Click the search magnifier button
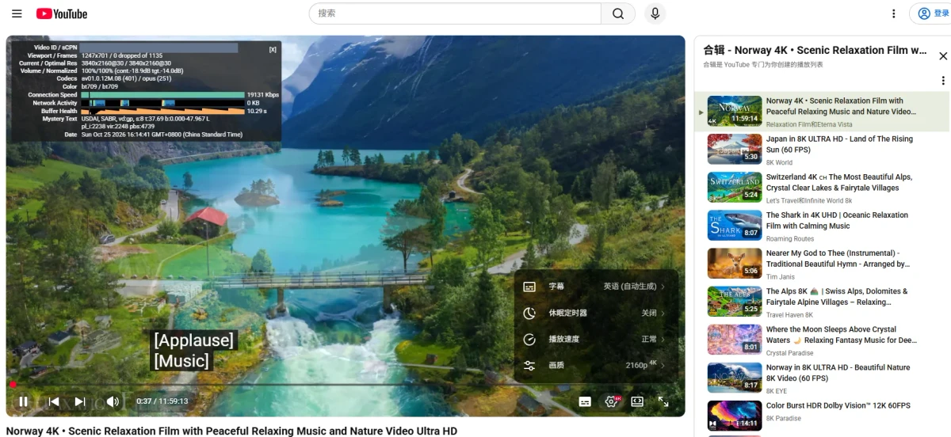Image resolution: width=951 pixels, height=437 pixels. pos(618,13)
